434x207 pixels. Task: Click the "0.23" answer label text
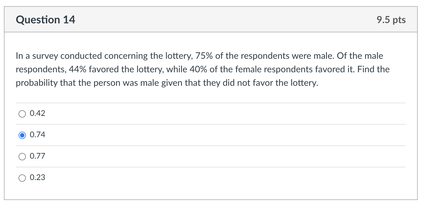[37, 178]
